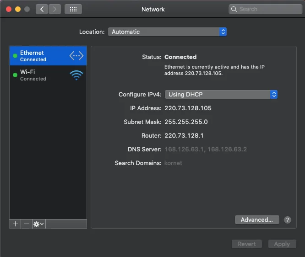Click the IP Address value 220.73.128.105
The height and width of the screenshot is (257, 305).
pos(188,108)
